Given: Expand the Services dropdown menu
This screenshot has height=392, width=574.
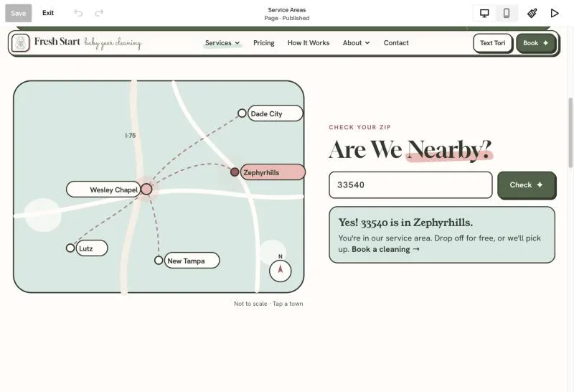Looking at the screenshot, I should (x=222, y=43).
